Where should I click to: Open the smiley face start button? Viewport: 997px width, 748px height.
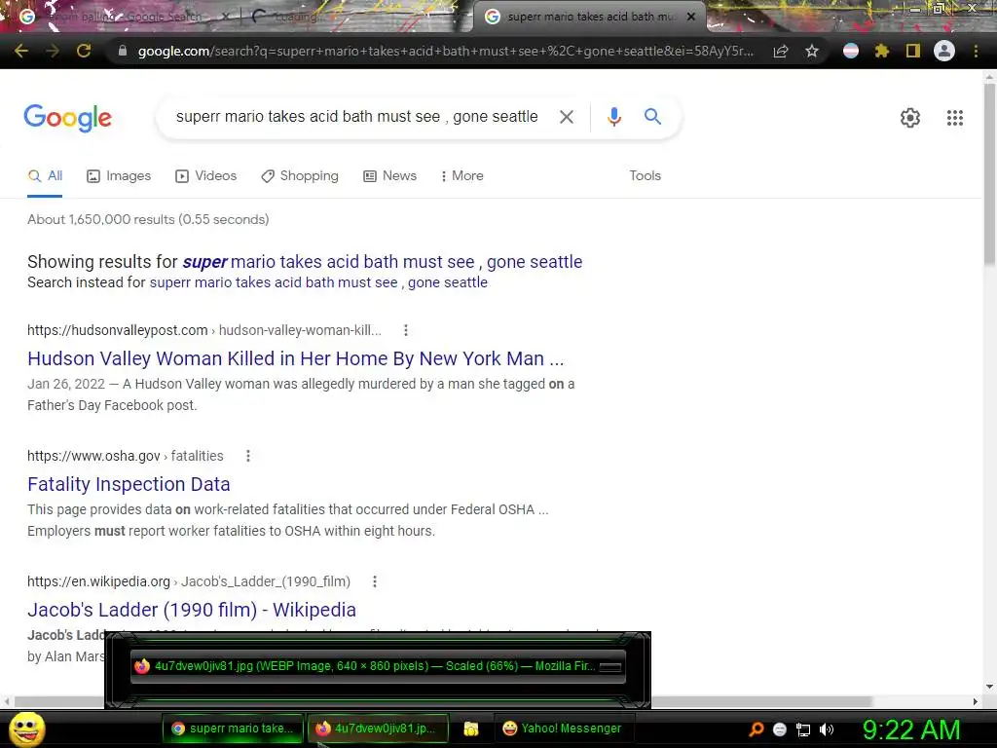pyautogui.click(x=26, y=729)
